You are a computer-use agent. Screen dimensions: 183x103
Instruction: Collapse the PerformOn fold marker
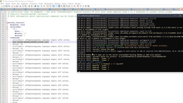7,27
